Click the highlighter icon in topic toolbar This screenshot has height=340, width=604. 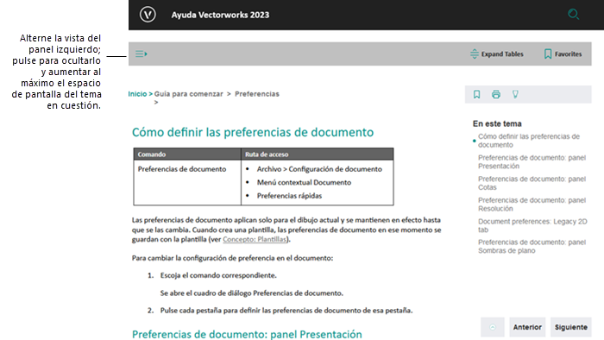[x=515, y=94]
